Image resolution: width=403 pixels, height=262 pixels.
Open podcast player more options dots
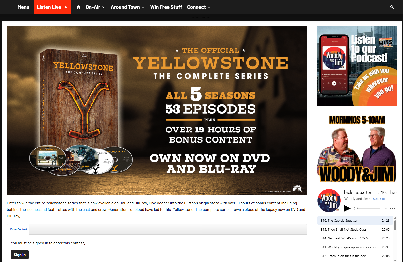(392, 208)
